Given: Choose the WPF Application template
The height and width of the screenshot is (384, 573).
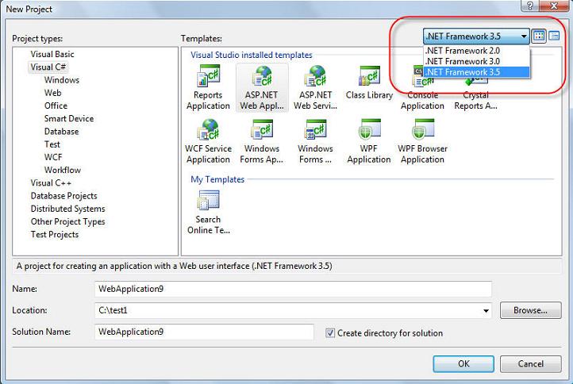Looking at the screenshot, I should coord(369,142).
